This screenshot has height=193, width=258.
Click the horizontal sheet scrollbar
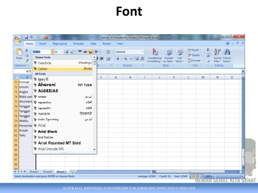click(190, 172)
